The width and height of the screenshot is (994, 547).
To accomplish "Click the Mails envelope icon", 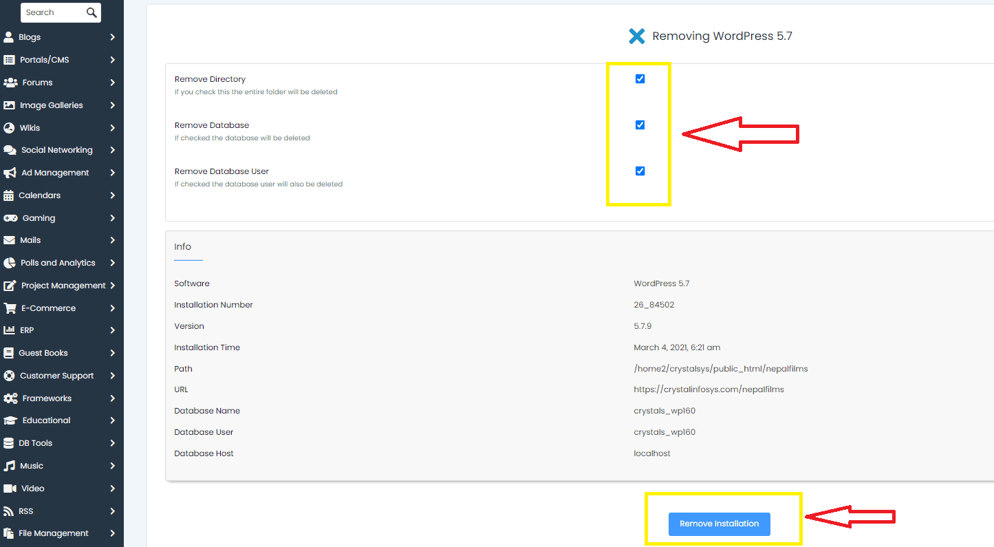I will [9, 240].
